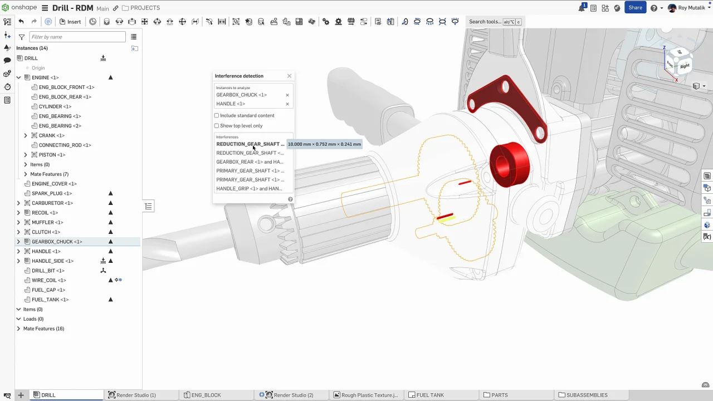The height and width of the screenshot is (401, 713).
Task: Switch to the FUEL TANK tab
Action: pos(430,395)
